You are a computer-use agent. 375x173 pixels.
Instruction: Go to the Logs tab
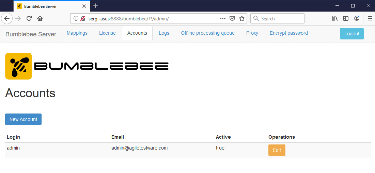coord(164,33)
